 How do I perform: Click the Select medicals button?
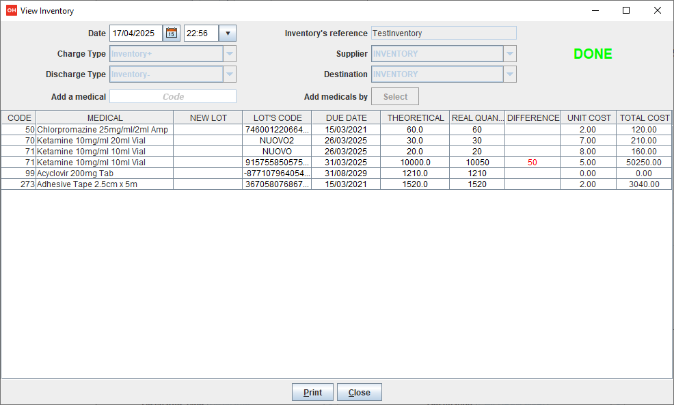[x=395, y=97]
